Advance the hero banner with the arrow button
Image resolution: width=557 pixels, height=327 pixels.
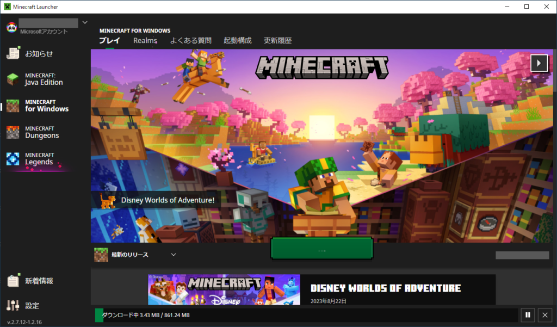coord(539,63)
